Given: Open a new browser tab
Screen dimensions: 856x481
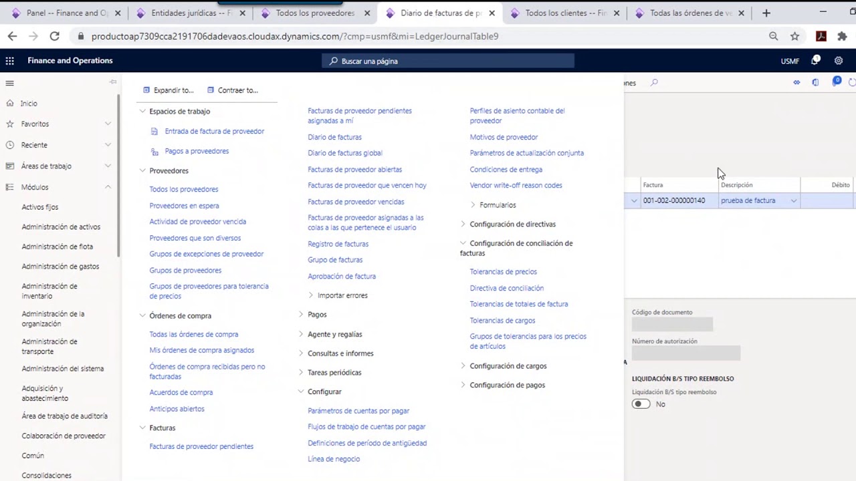Looking at the screenshot, I should (766, 13).
